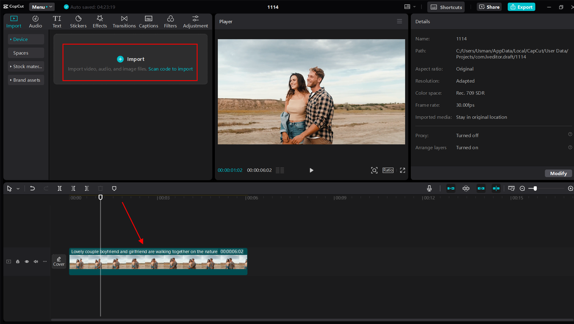Click the Filters panel icon
Image resolution: width=574 pixels, height=324 pixels.
[x=170, y=21]
